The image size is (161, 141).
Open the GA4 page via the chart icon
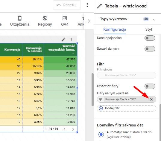(65, 18)
